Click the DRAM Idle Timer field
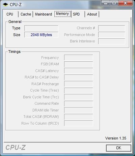Viewport: 135px width, 156px height. pos(78,110)
